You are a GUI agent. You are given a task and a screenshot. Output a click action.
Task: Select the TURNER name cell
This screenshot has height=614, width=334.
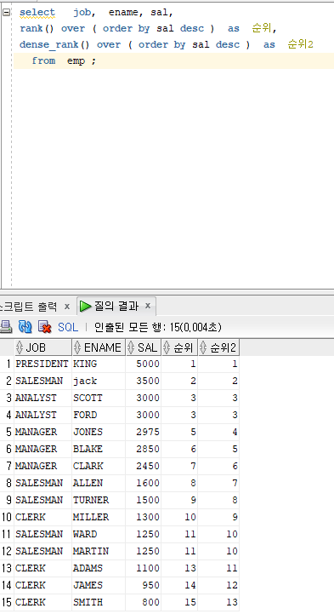(99, 500)
